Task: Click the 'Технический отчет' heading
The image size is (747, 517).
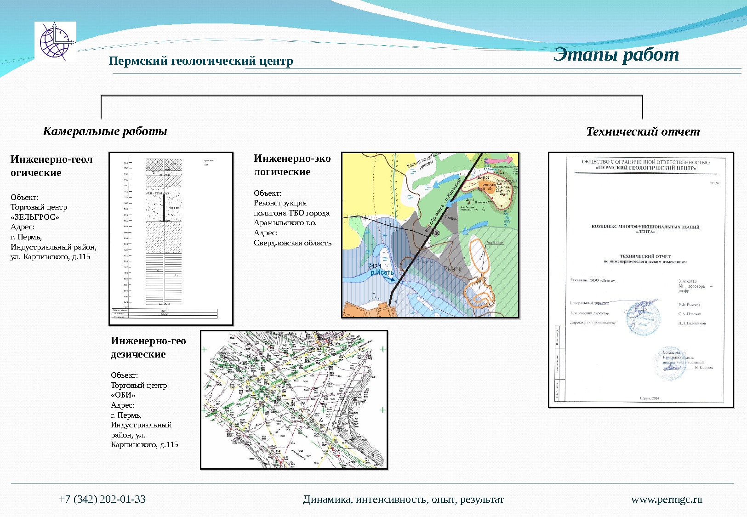Action: click(x=643, y=132)
